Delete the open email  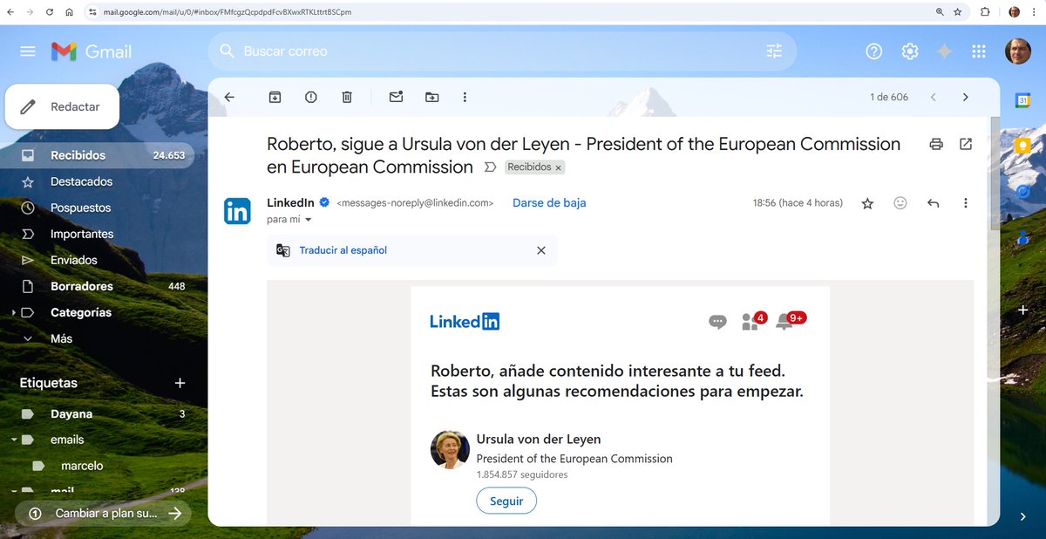(x=346, y=97)
